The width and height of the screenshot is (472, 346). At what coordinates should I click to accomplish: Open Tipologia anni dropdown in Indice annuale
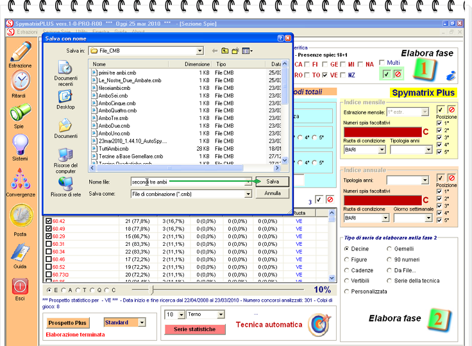(425, 180)
